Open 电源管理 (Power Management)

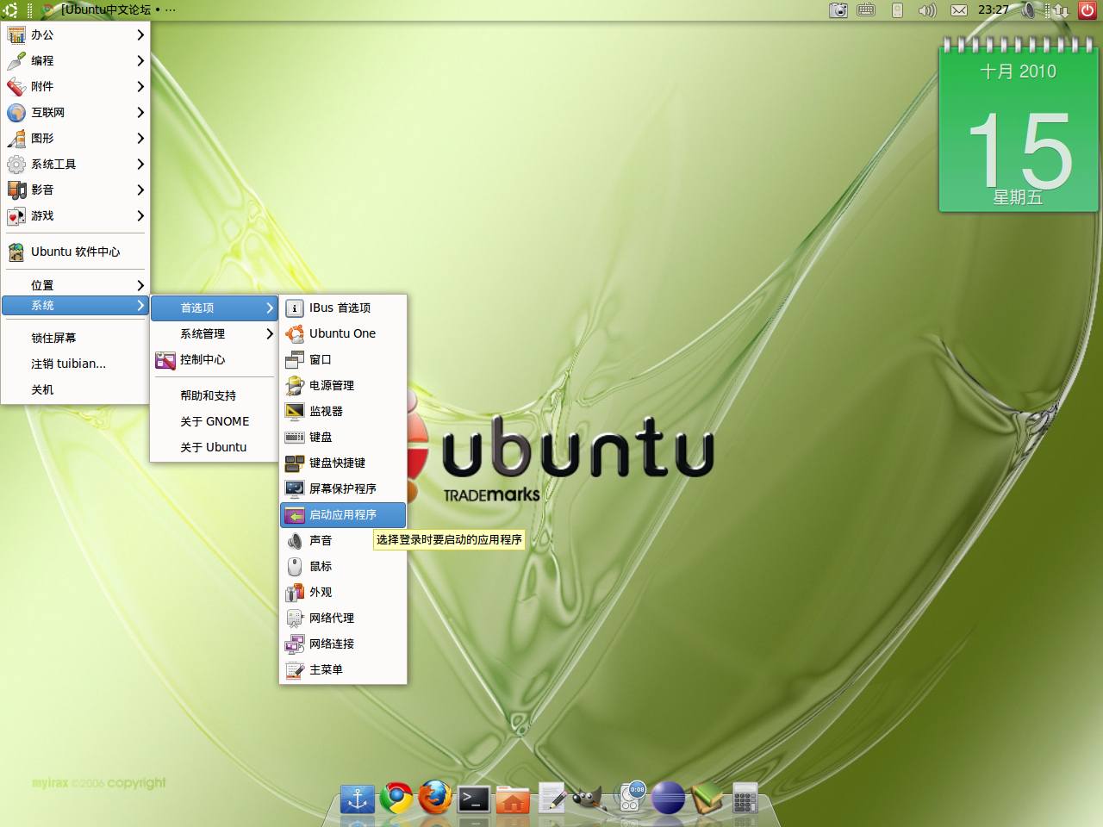point(343,385)
